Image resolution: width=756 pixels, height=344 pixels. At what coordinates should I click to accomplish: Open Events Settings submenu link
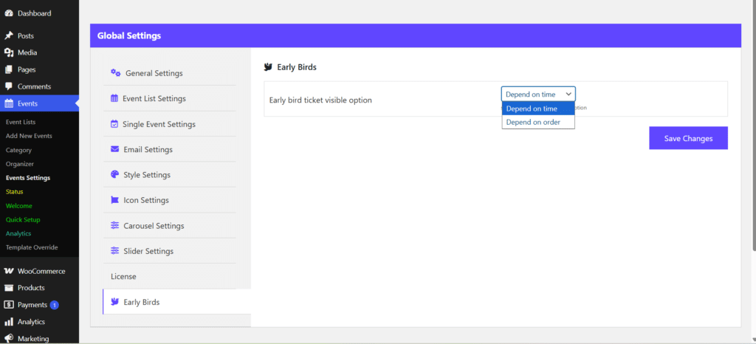[28, 178]
